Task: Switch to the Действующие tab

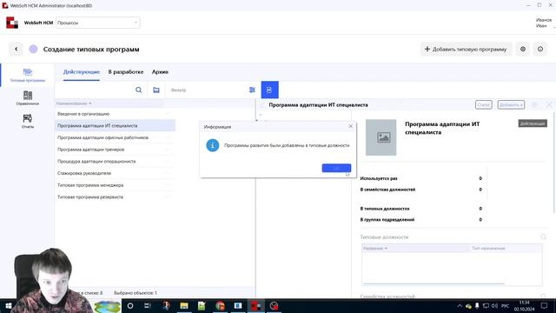Action: [81, 71]
